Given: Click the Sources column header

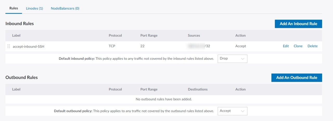Looking at the screenshot, I should point(194,35).
